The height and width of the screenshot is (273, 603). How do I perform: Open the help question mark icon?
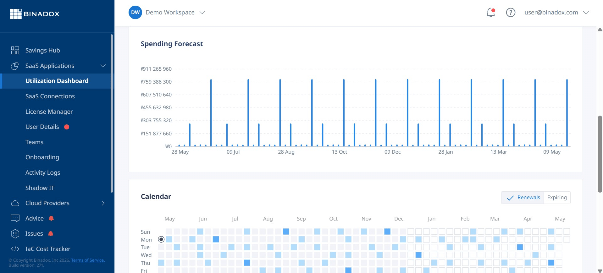[511, 13]
